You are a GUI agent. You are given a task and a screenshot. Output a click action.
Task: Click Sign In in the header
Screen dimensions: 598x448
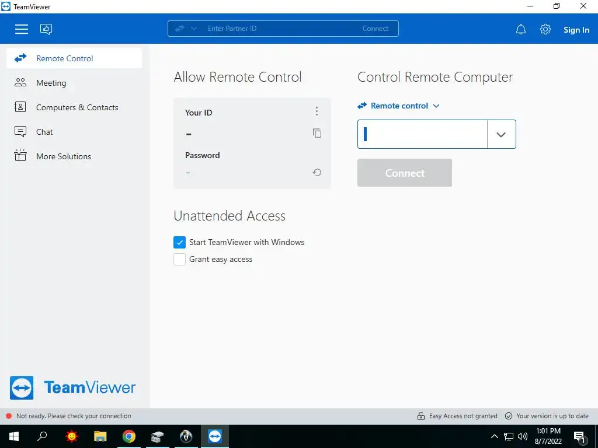click(576, 30)
